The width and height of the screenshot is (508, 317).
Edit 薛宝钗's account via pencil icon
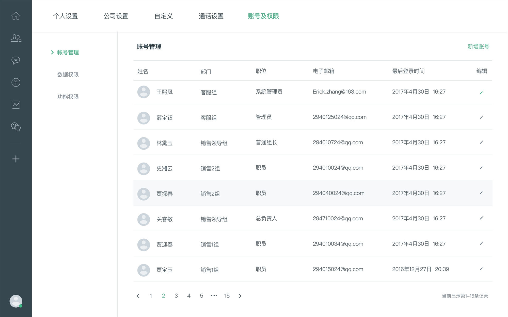point(481,117)
